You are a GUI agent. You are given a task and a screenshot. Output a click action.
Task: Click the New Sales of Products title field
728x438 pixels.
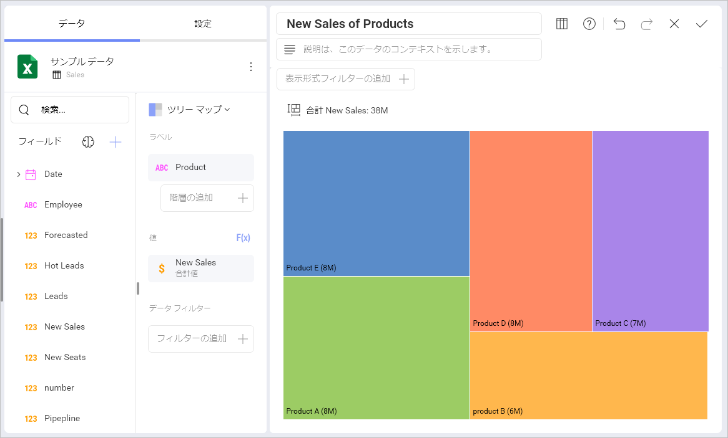pyautogui.click(x=408, y=24)
